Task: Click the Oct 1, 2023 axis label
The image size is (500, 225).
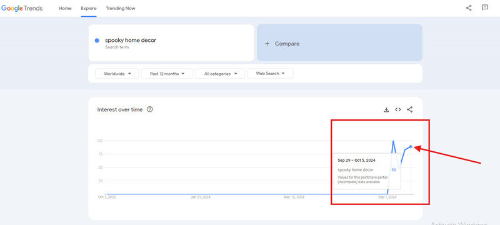Action: click(x=107, y=197)
